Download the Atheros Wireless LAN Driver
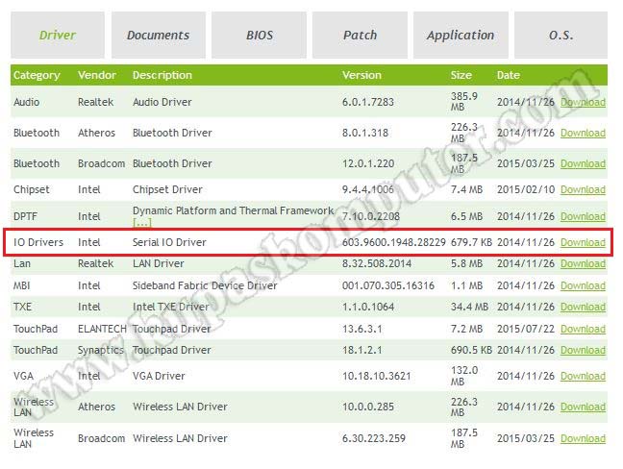Viewport: 623px width, 469px height. click(583, 407)
